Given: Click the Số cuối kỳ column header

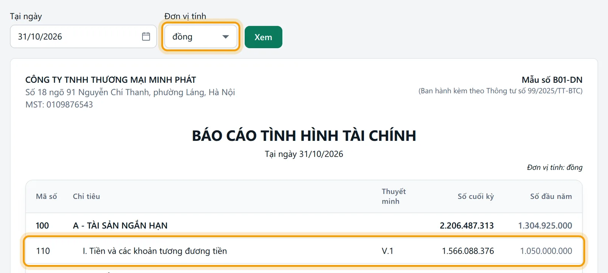Looking at the screenshot, I should (476, 196).
